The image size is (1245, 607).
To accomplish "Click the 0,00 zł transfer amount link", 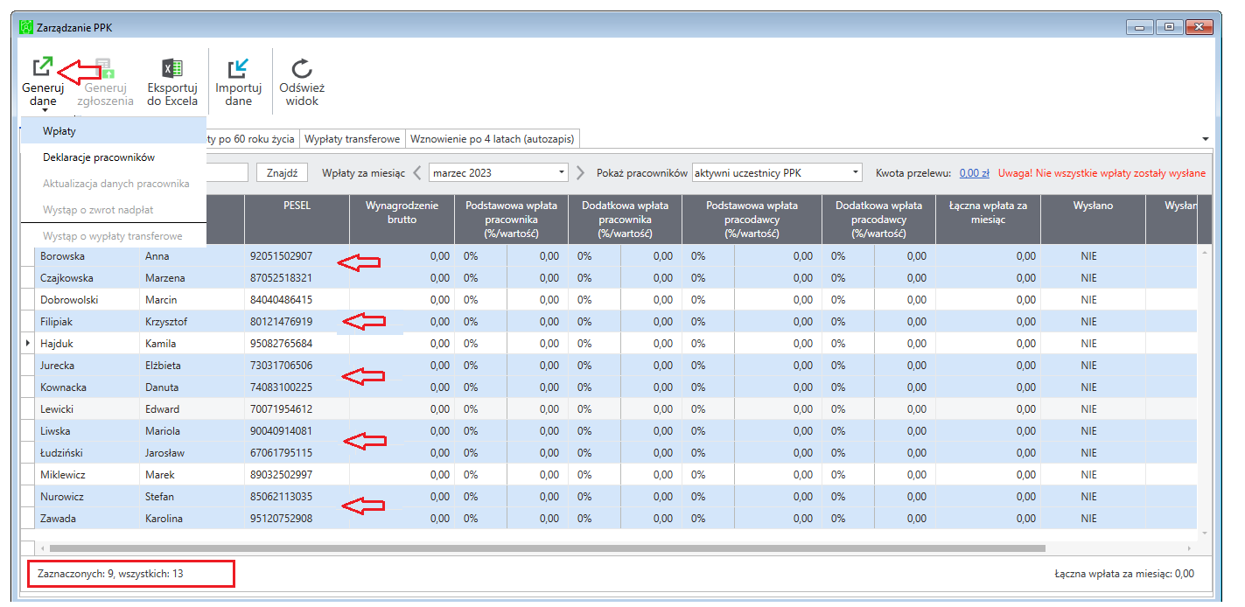I will coord(975,173).
